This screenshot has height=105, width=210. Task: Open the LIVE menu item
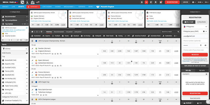click(13, 7)
